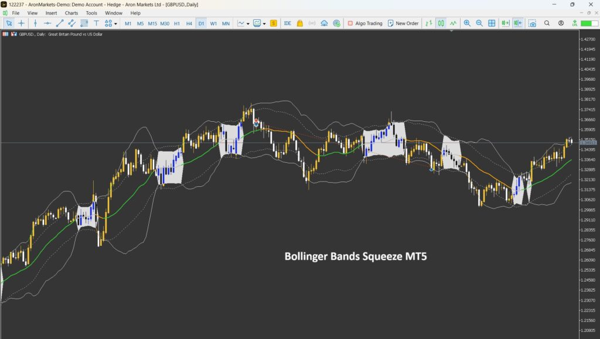Viewport: 600px width, 339px height.
Task: Draw a horizontal line with toolbar tool
Action: (47, 23)
